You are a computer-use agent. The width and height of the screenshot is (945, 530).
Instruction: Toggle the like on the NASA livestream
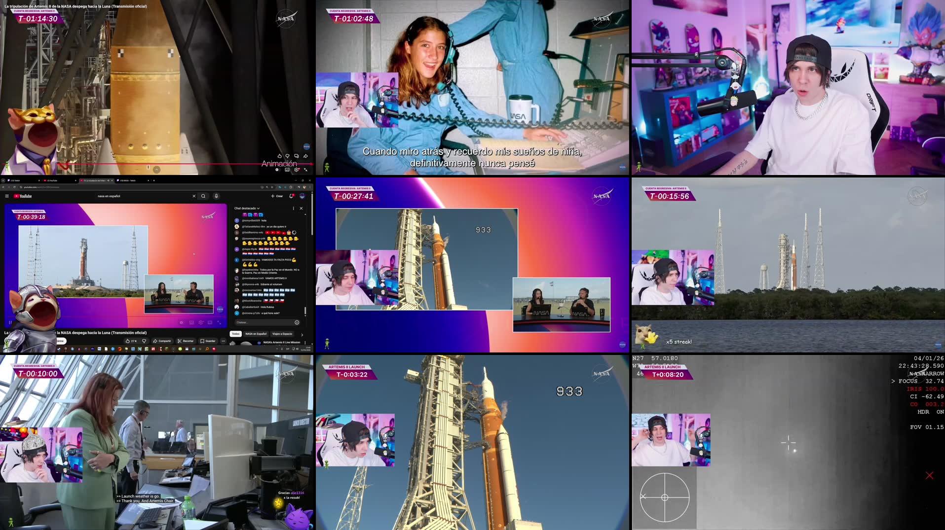(x=127, y=341)
